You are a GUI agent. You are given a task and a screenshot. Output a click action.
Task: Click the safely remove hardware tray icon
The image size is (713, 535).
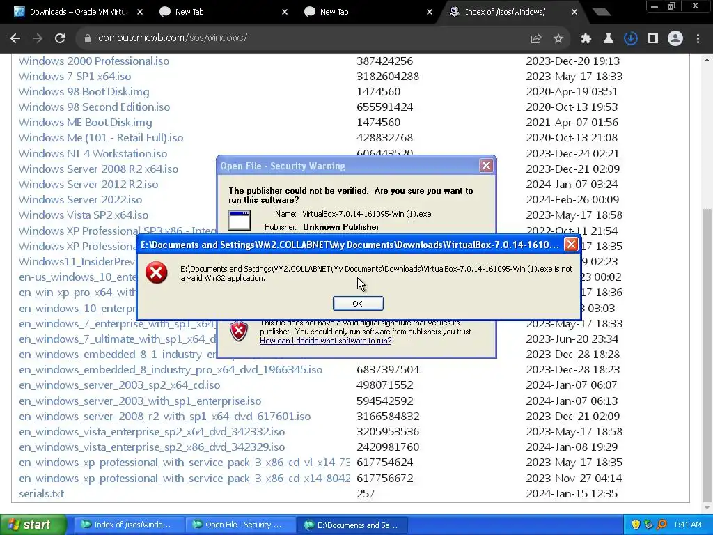648,525
